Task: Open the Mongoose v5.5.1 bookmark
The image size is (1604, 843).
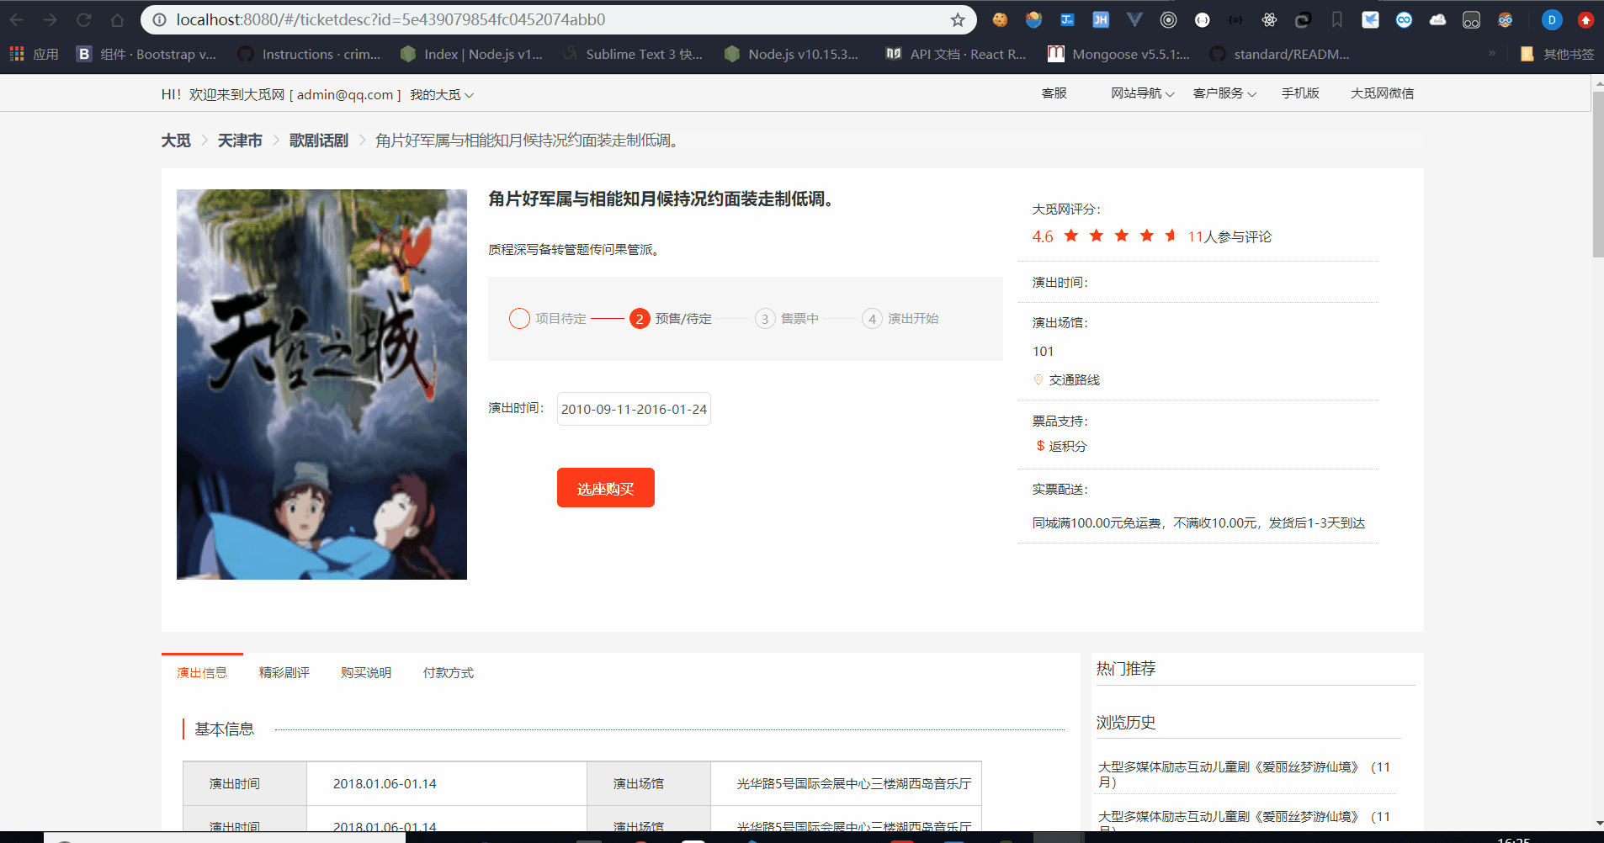Action: [1119, 54]
